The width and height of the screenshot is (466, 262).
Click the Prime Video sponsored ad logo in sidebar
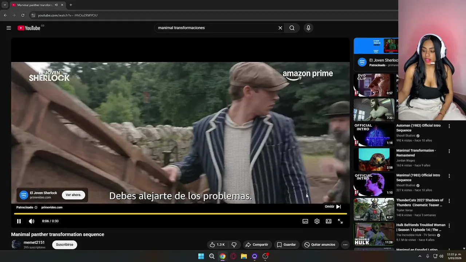(x=362, y=62)
